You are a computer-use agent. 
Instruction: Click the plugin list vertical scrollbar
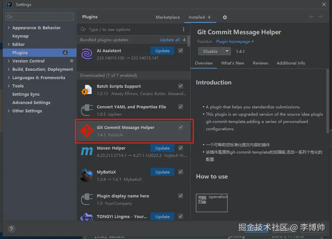pos(189,41)
